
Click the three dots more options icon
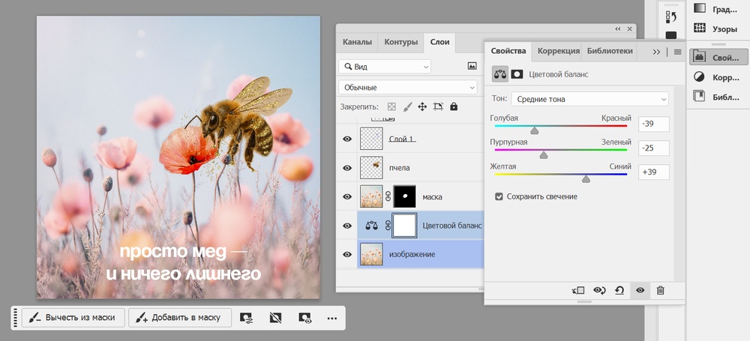click(332, 318)
